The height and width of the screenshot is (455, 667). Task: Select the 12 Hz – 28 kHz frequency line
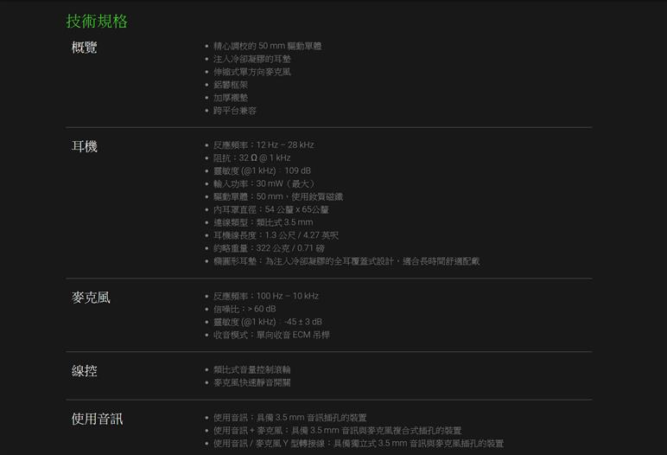264,145
